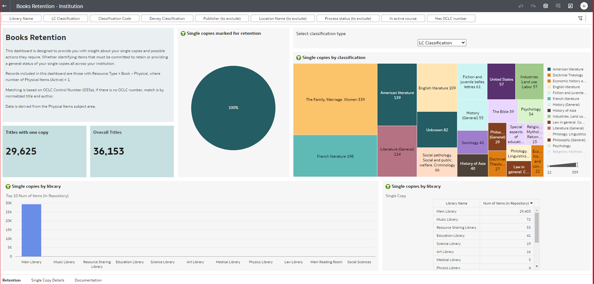
Task: Click the export arrow-in-box icon
Action: coord(570,6)
